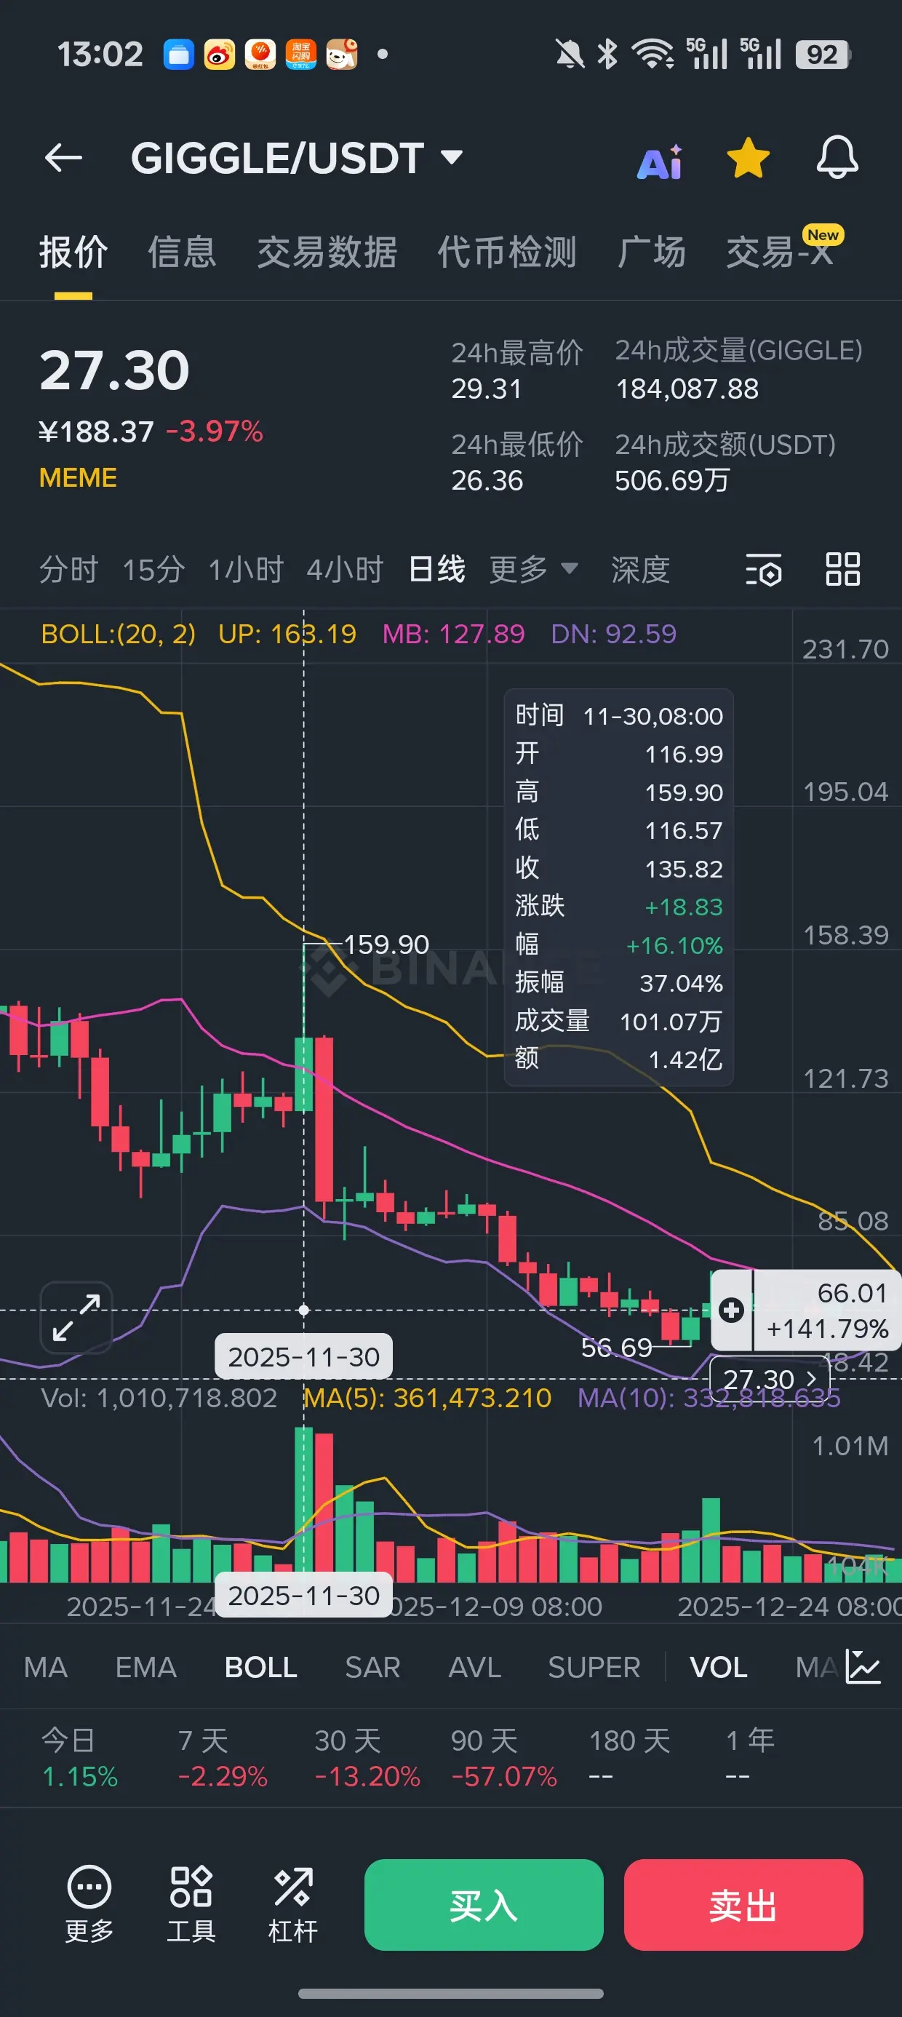
Task: Expand chart to fullscreen
Action: [76, 1317]
